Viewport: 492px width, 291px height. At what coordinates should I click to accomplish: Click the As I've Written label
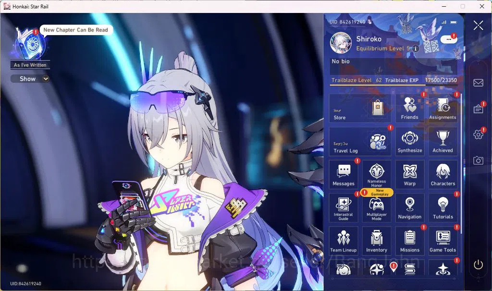click(x=30, y=65)
